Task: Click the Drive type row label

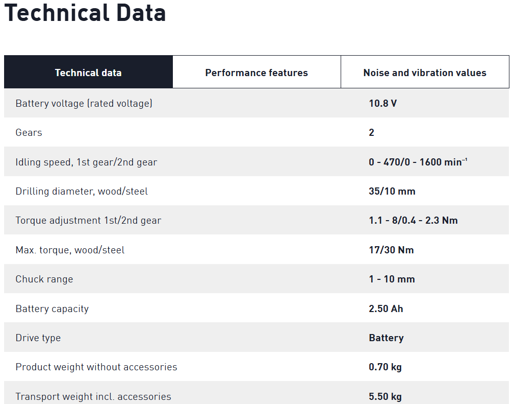Action: (38, 338)
